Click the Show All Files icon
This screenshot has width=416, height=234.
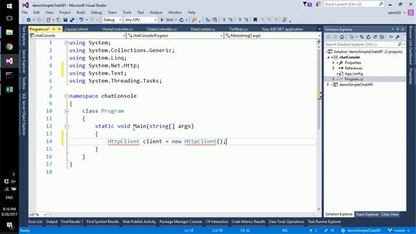(382, 37)
